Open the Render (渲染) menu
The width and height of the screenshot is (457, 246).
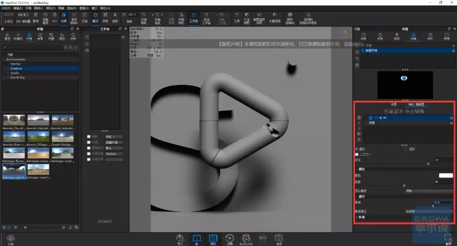(72, 8)
